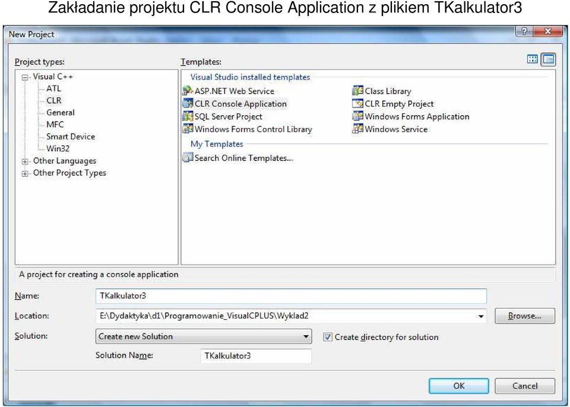Select Windows Forms Control Library text
This screenshot has height=407, width=570.
pyautogui.click(x=253, y=129)
